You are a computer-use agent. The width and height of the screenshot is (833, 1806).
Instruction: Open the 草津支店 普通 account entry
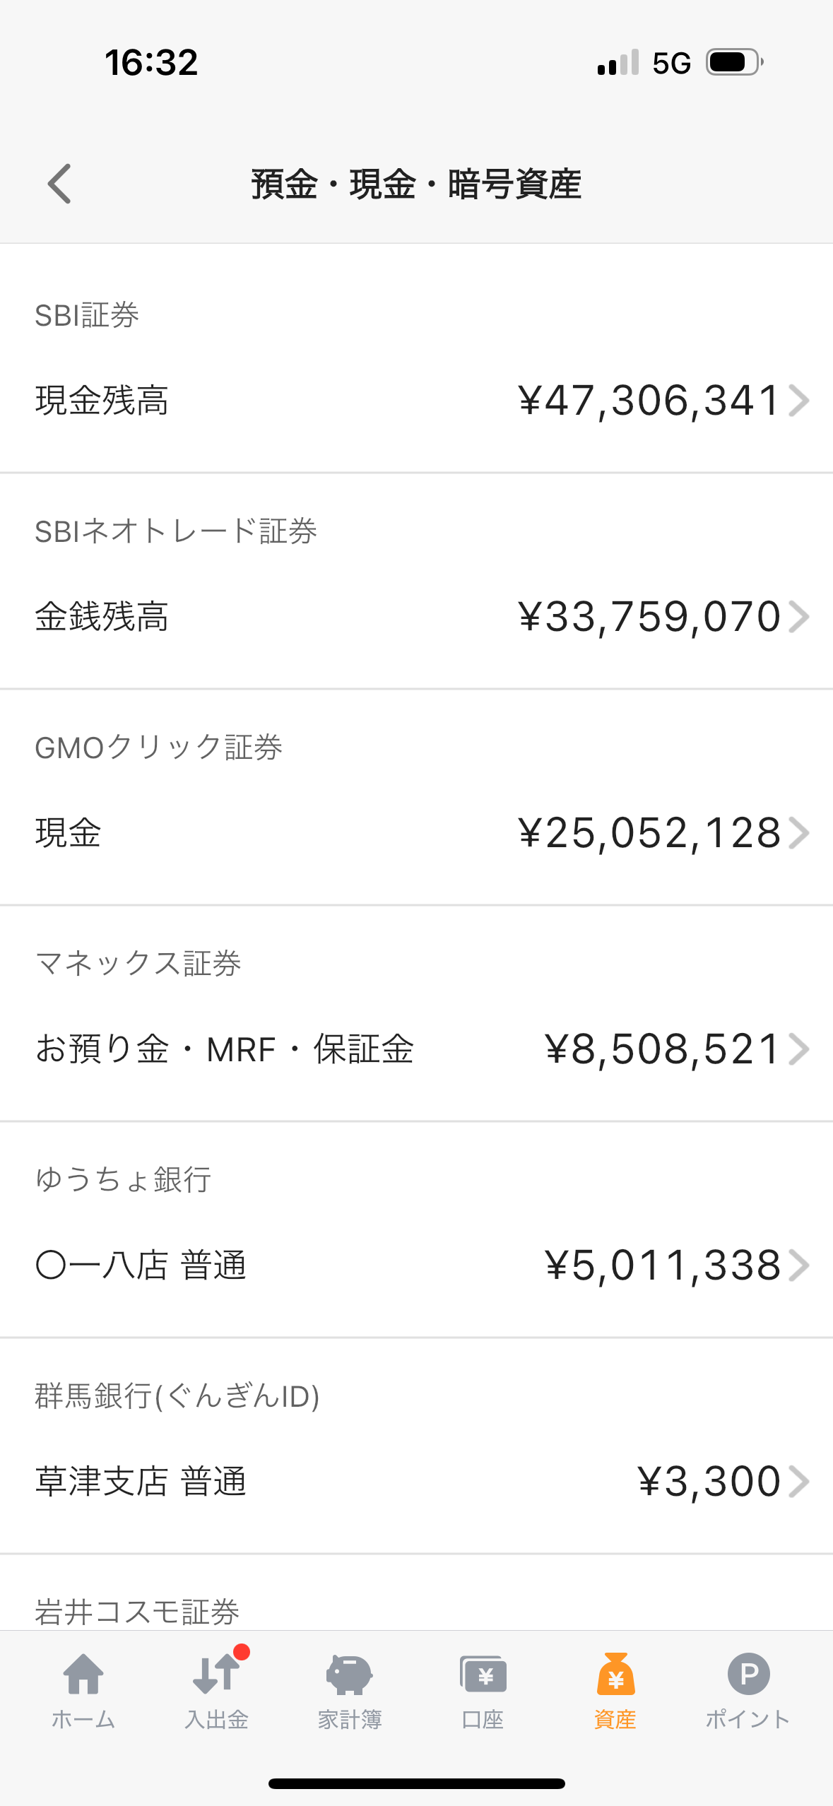(141, 1482)
